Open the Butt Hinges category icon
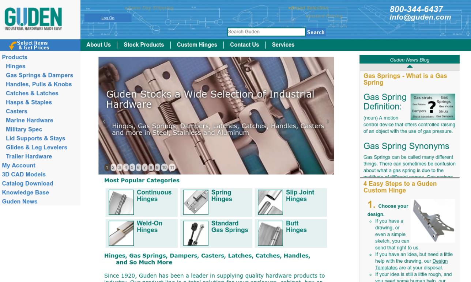The width and height of the screenshot is (471, 282). 270,233
